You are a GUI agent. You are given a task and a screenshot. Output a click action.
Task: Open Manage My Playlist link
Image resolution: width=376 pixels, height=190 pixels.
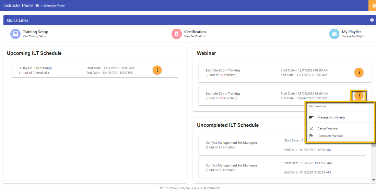pyautogui.click(x=353, y=36)
